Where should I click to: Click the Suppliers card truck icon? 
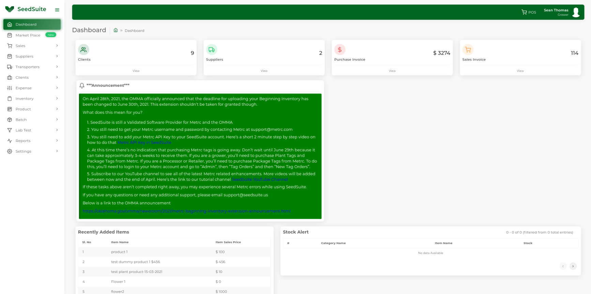click(212, 50)
